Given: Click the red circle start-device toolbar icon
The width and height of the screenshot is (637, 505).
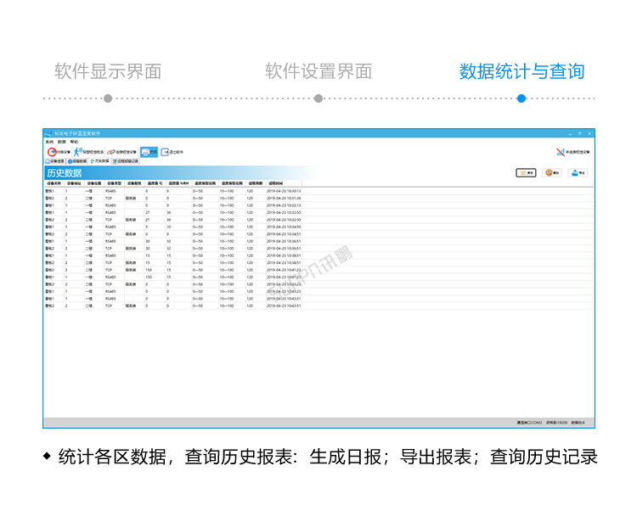Looking at the screenshot, I should pyautogui.click(x=51, y=151).
